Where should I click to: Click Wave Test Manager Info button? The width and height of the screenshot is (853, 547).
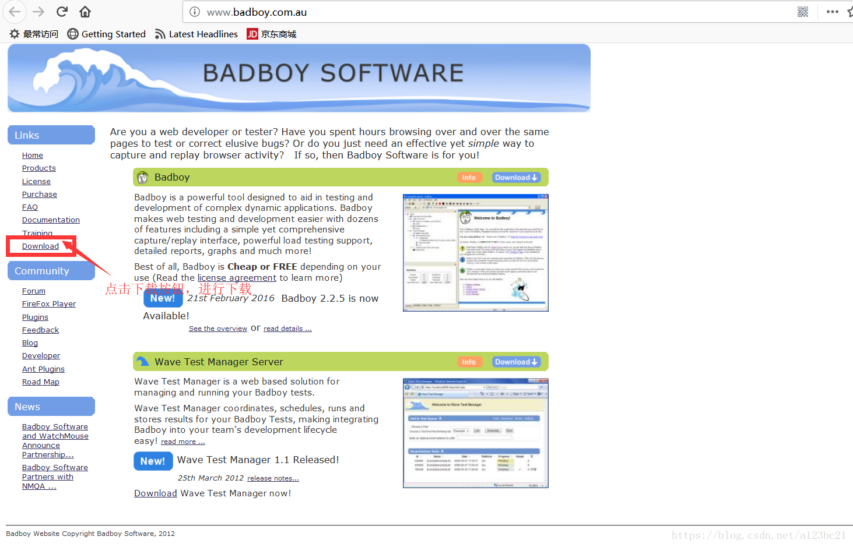[x=469, y=362]
